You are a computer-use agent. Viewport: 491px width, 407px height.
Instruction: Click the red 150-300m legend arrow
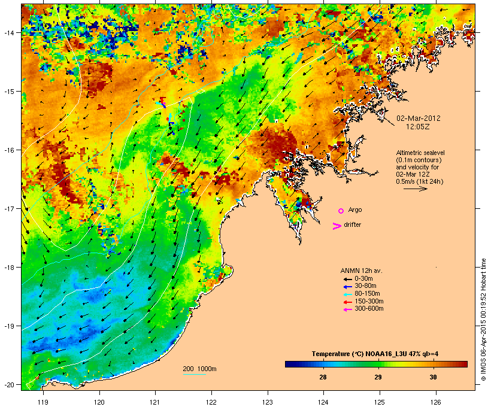point(348,302)
